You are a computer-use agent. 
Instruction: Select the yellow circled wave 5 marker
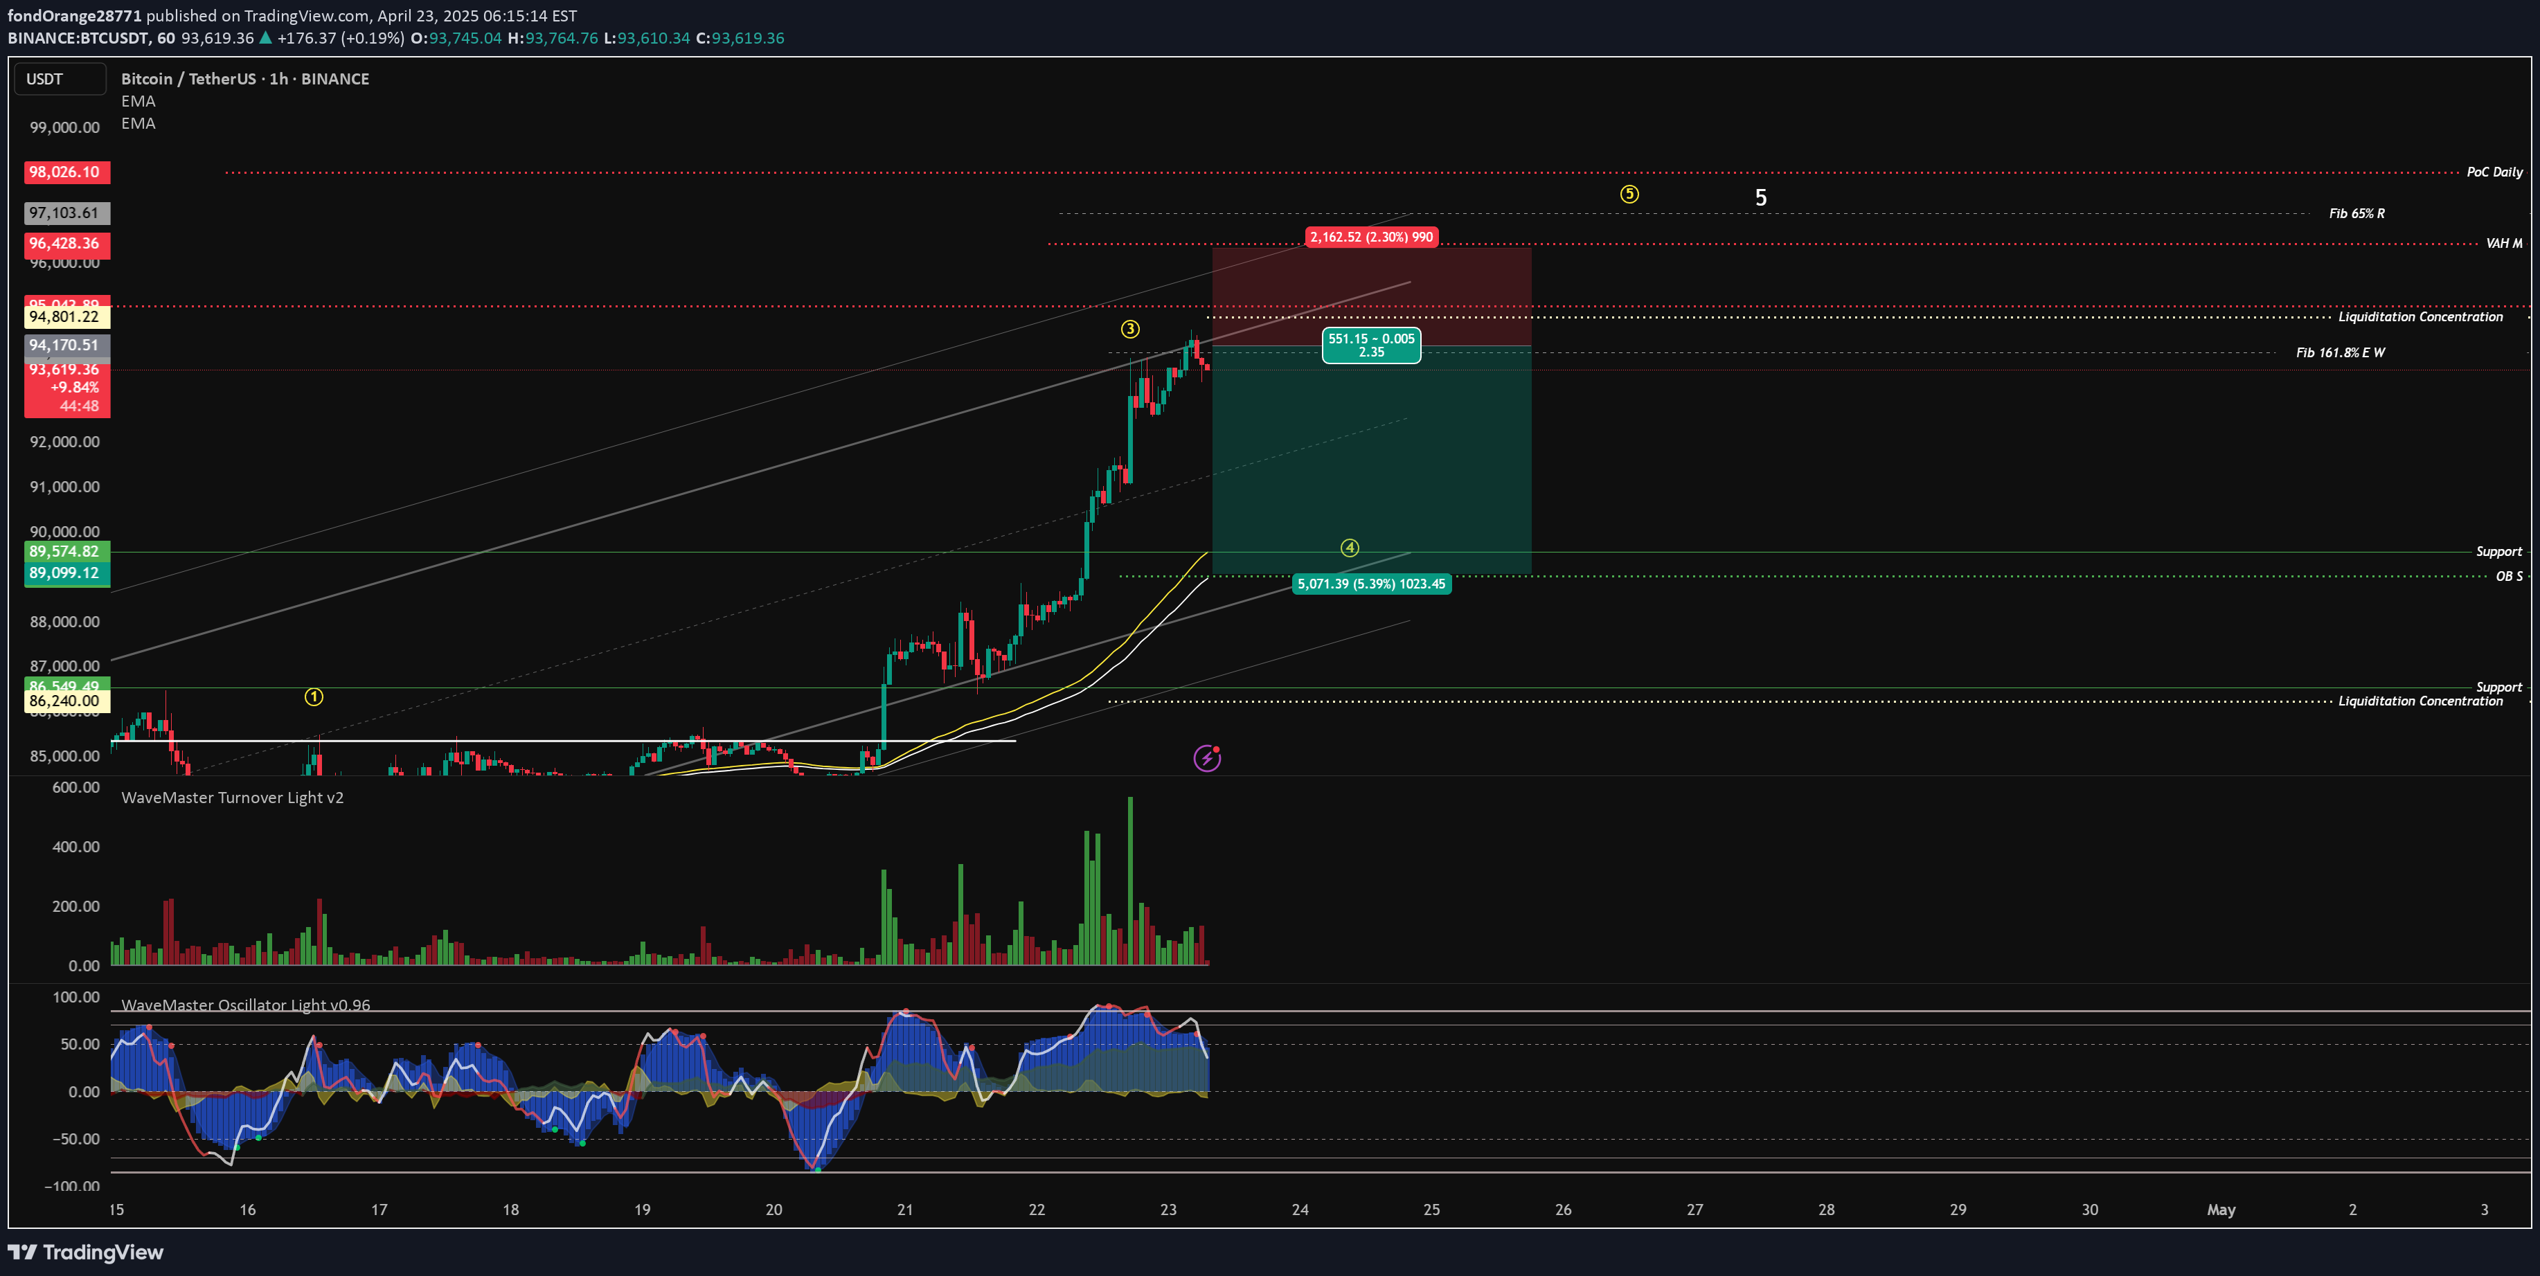click(x=1629, y=195)
